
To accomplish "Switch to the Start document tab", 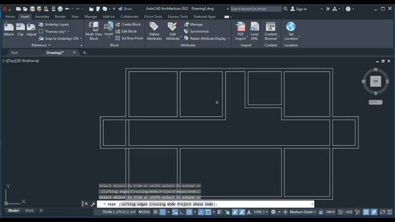I will coord(14,52).
